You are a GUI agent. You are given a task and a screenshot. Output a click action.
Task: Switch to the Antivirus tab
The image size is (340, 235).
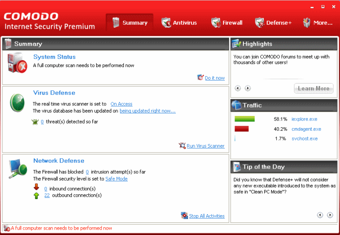click(179, 22)
